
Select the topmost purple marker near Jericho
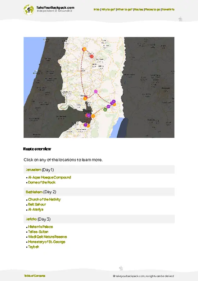[x=114, y=101]
